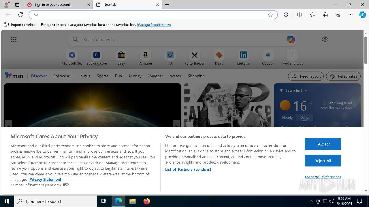369x207 pixels.
Task: Close the New tab tab
Action: point(157,5)
